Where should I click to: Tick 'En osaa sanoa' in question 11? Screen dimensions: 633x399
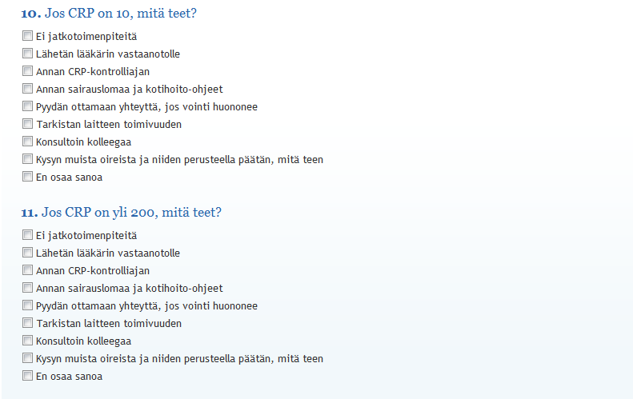click(x=27, y=375)
